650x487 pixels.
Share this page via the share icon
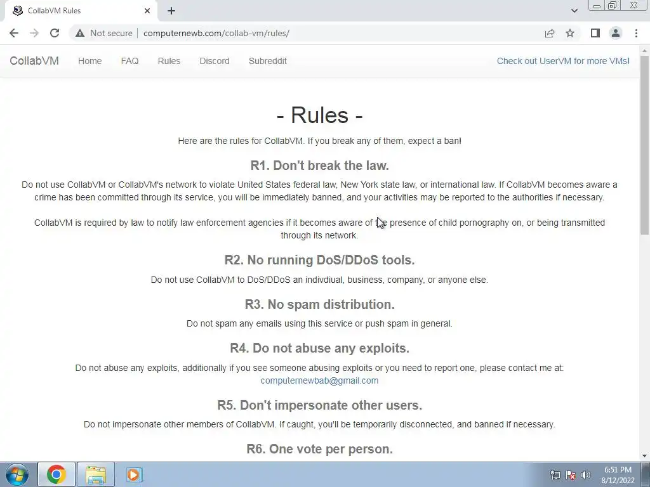coord(550,33)
